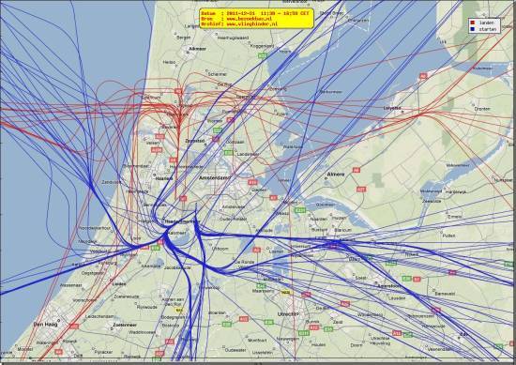Image resolution: width=516 pixels, height=365 pixels.
Task: Select the 'landen' legend label
Action: (487, 23)
